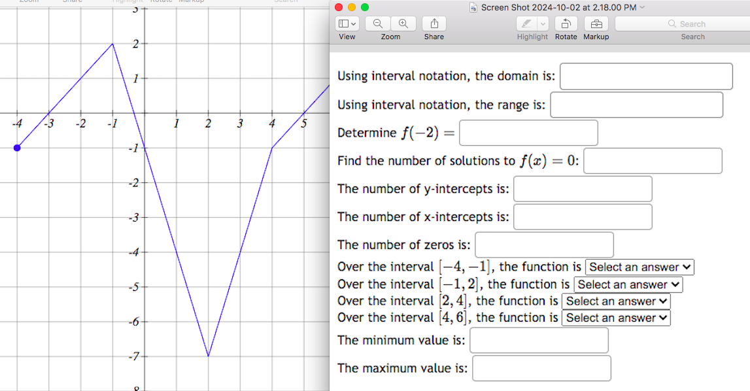Open Select an answer for interval [-4,-1]
Screen dimensions: 750x391
[639, 267]
